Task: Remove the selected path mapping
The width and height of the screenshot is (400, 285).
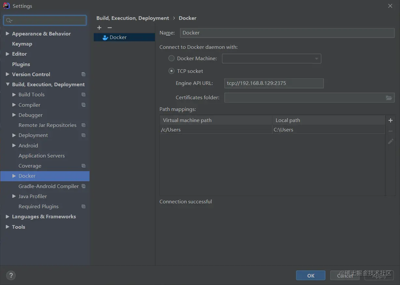Action: [x=391, y=131]
